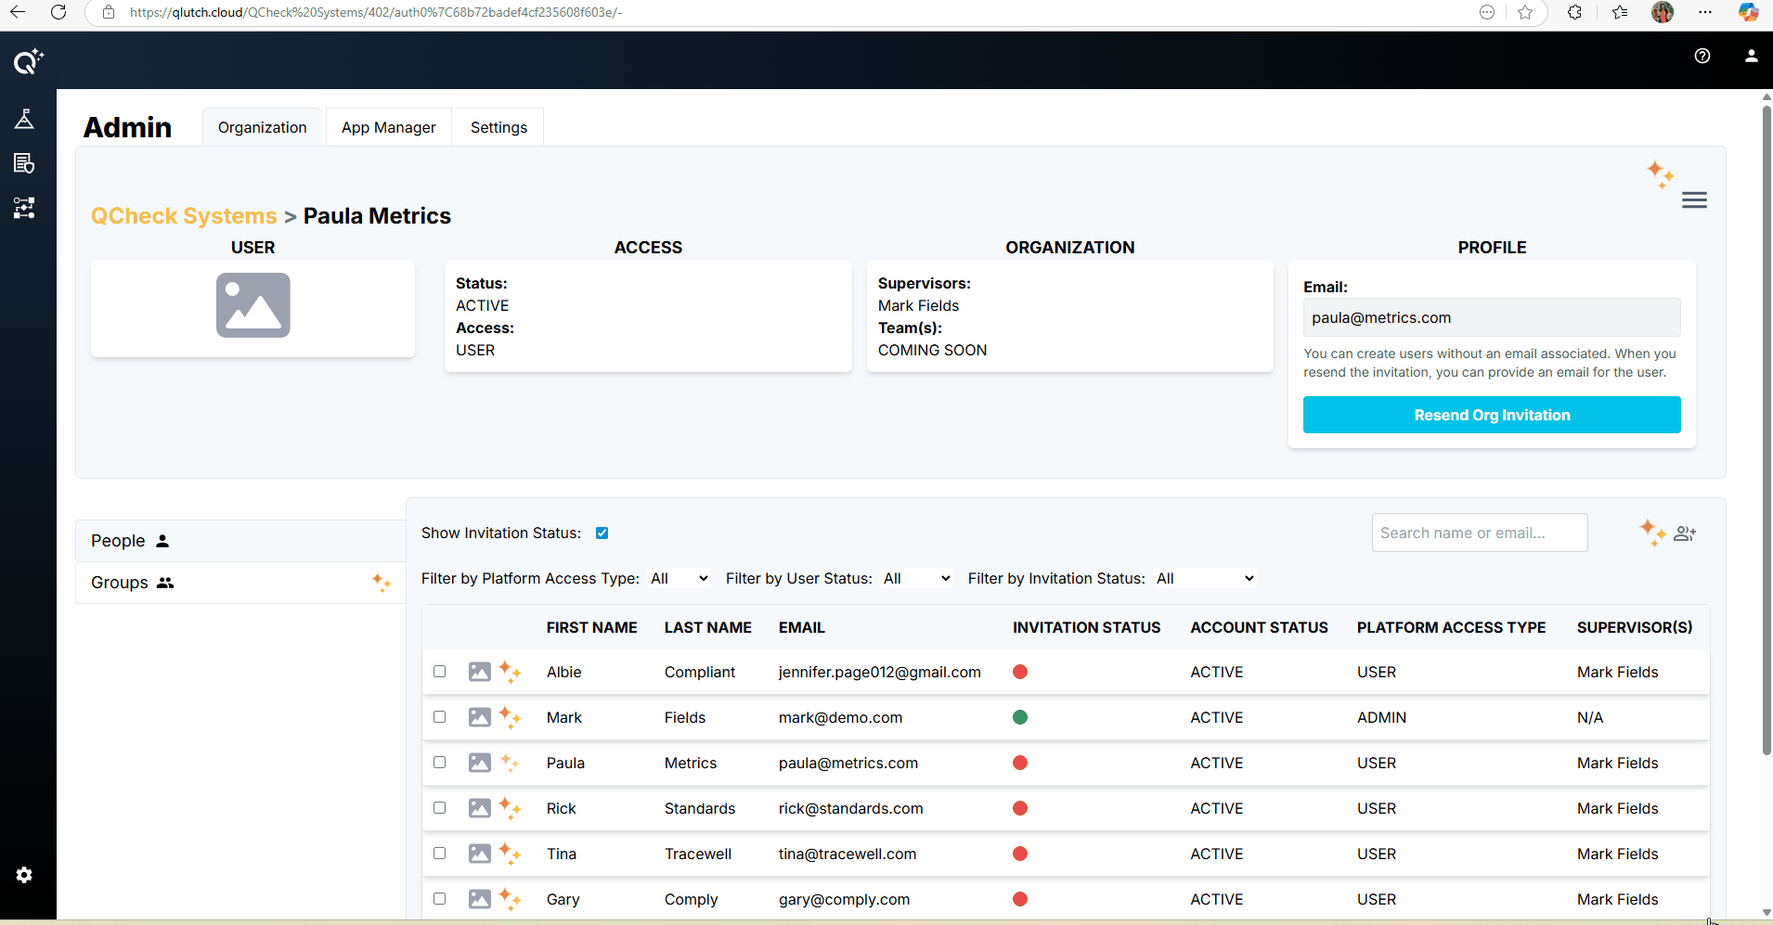This screenshot has width=1773, height=925.
Task: Click the help question mark icon
Action: point(1702,56)
